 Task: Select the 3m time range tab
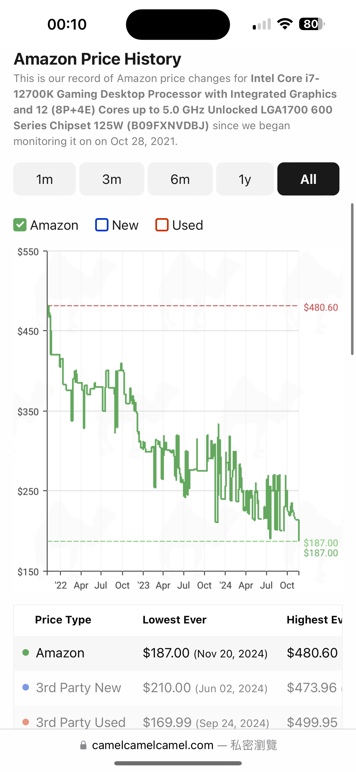point(112,179)
